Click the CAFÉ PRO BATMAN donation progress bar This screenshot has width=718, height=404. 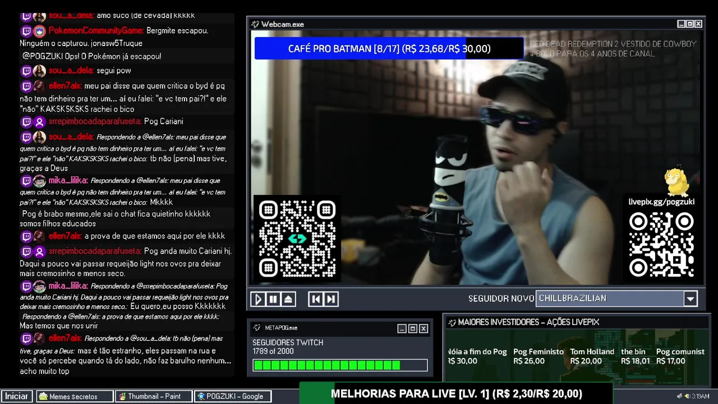coord(389,49)
